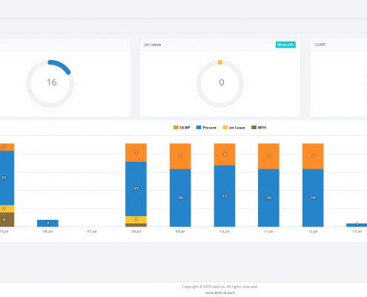Click the "11 Jul" axis label

pyautogui.click(x=268, y=232)
